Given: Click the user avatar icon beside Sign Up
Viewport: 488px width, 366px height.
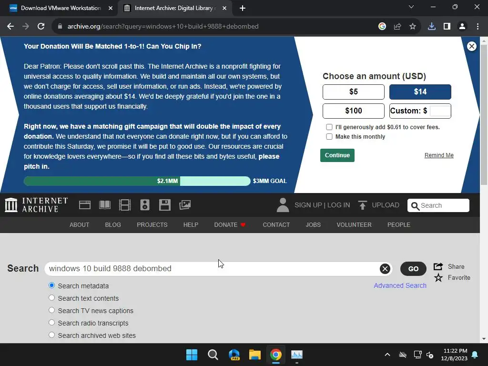Looking at the screenshot, I should [x=283, y=205].
